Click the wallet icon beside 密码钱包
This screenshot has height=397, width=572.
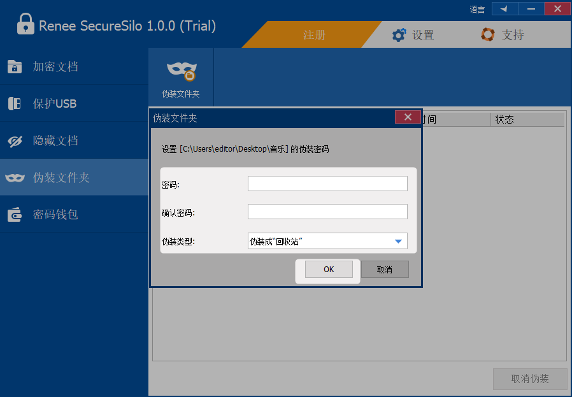15,215
